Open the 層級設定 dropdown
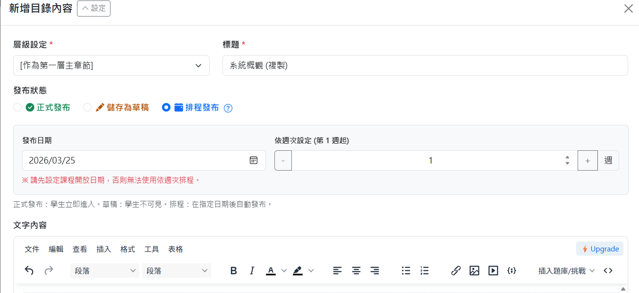This screenshot has height=293, width=639. 111,66
